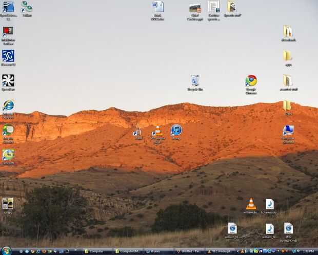This screenshot has width=318, height=255.
Task: Select the downloads folder
Action: (x=288, y=33)
